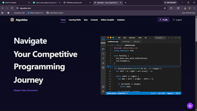Viewport: 197px width, 111px height.
Task: Click the side panel icon in browser toolbar
Action: (x=178, y=8)
